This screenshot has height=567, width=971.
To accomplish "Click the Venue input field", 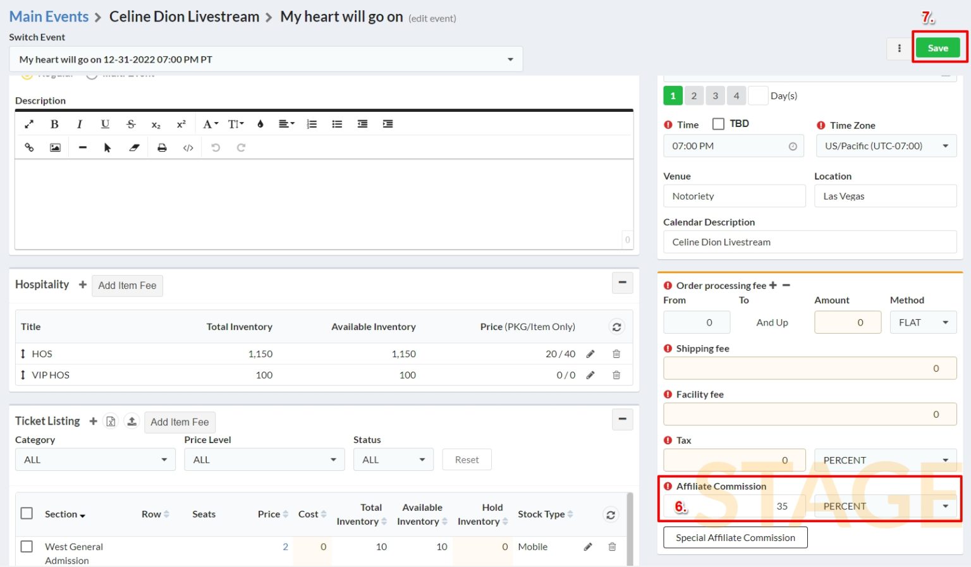I will tap(734, 196).
